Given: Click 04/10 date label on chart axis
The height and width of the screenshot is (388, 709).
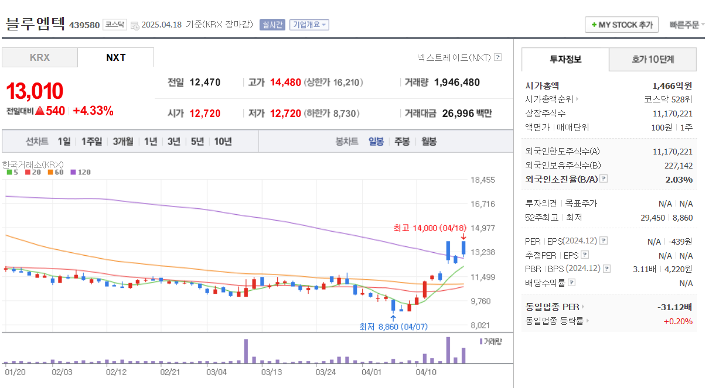Looking at the screenshot, I should pos(426,372).
